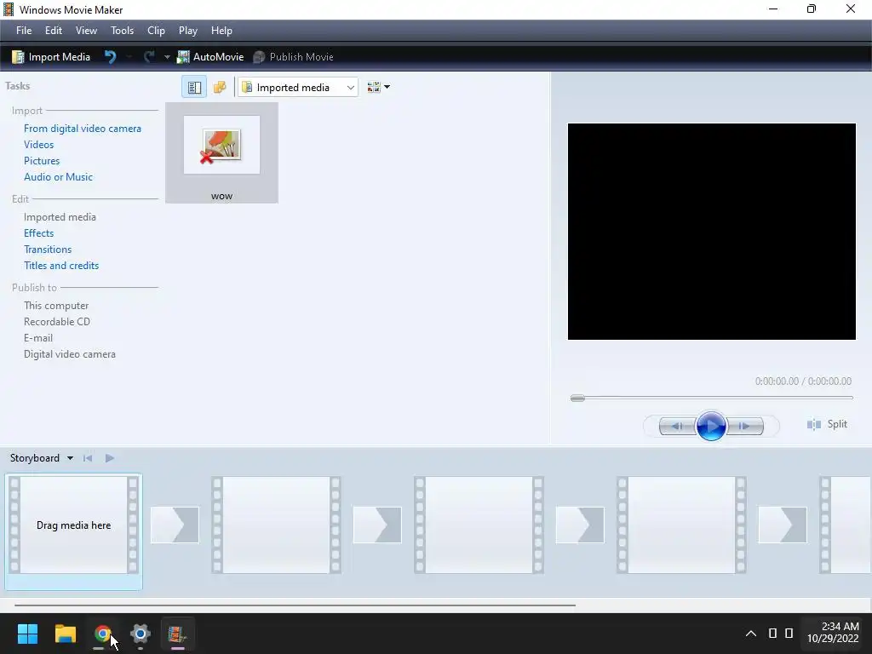Open File Explorer from the taskbar
The height and width of the screenshot is (654, 872).
coord(65,634)
